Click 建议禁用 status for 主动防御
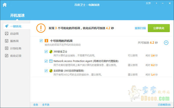This screenshot has width=174, height=108. [133, 74]
